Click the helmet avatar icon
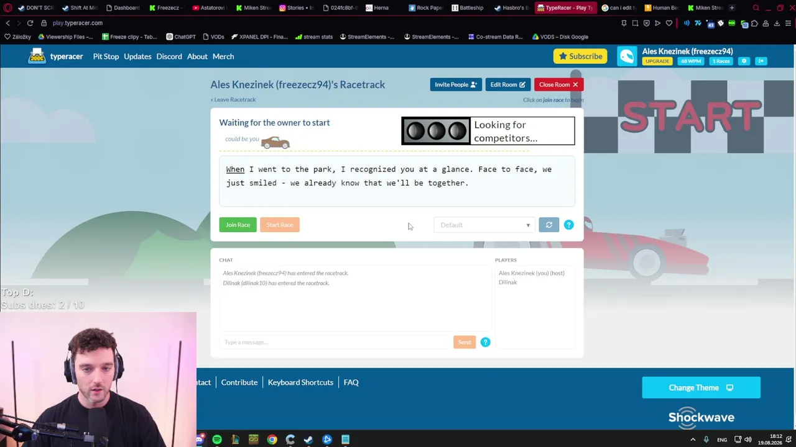The width and height of the screenshot is (796, 447). 627,56
